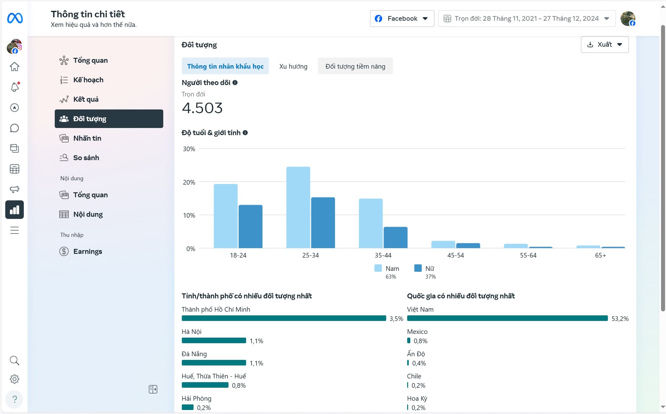
Task: Show info for Độ tuổi & giới tính
Action: 245,133
